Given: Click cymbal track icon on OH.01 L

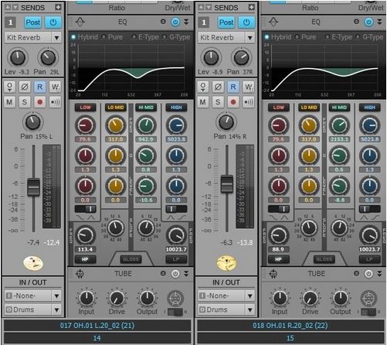Looking at the screenshot, I should click(x=33, y=263).
